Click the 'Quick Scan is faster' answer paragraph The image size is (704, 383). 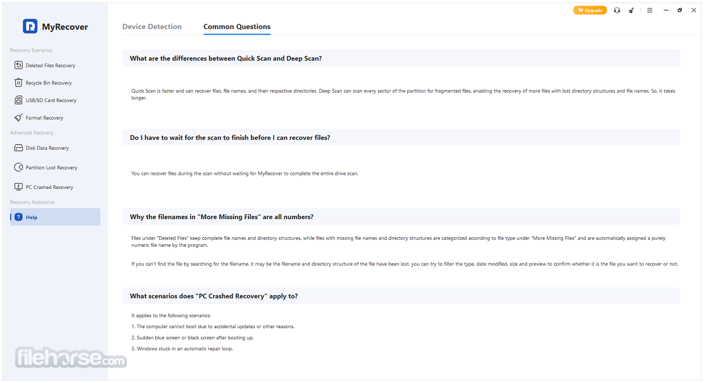pyautogui.click(x=403, y=94)
